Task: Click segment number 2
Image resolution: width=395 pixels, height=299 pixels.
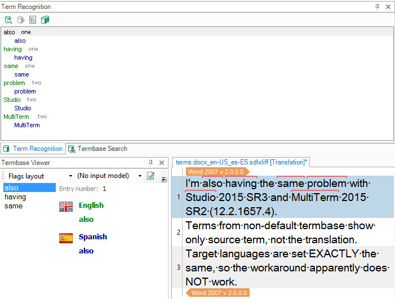Action: coord(179,232)
